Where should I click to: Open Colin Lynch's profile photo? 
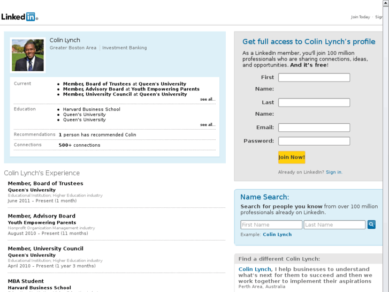27,55
